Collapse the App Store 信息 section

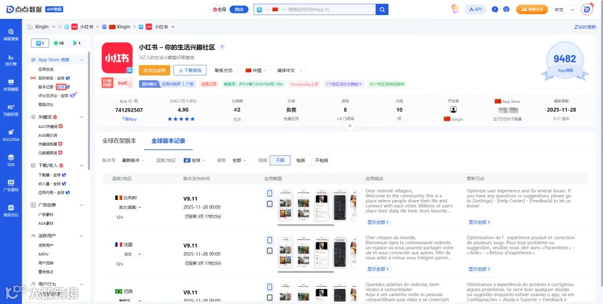pos(82,60)
